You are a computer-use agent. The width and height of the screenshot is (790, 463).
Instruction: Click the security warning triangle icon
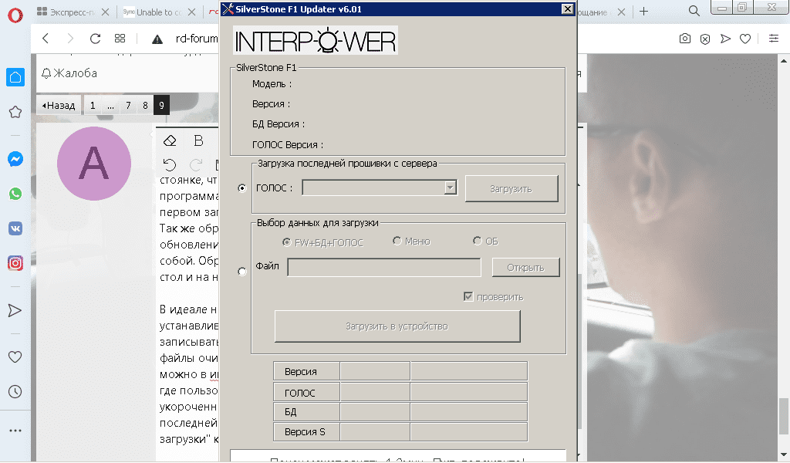coord(157,39)
